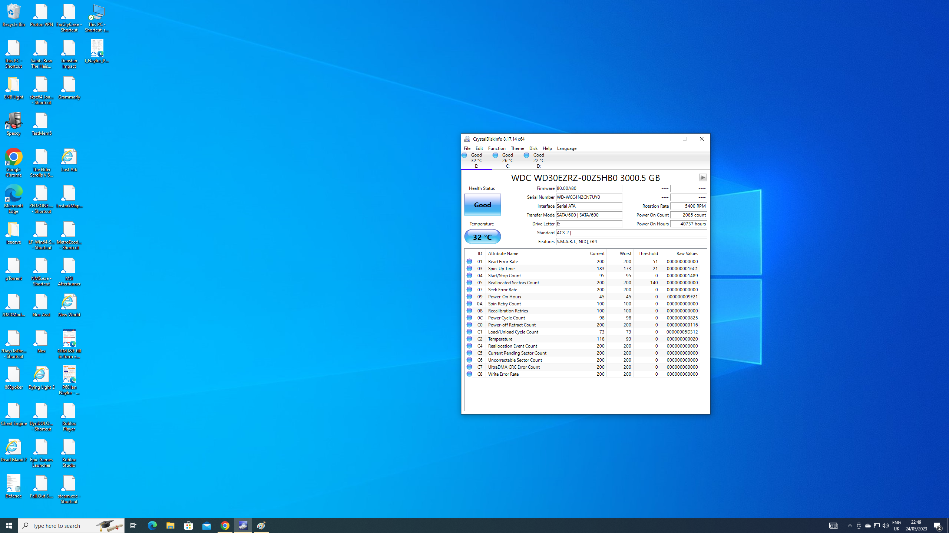Open the Language menu
The width and height of the screenshot is (949, 533).
coord(567,148)
